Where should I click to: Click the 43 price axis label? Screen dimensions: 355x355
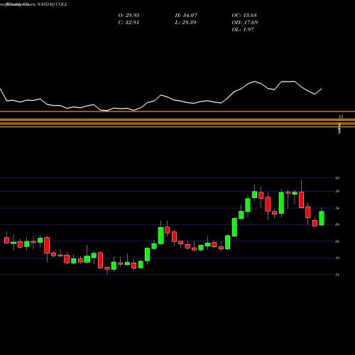click(x=337, y=178)
